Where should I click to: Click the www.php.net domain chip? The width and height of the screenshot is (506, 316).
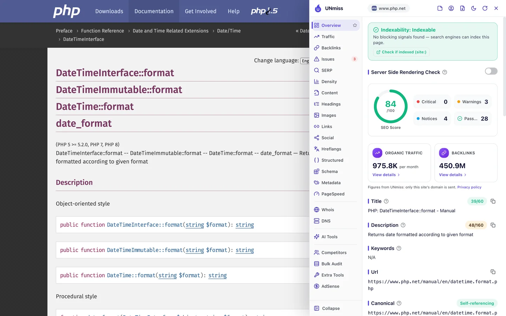click(x=389, y=8)
